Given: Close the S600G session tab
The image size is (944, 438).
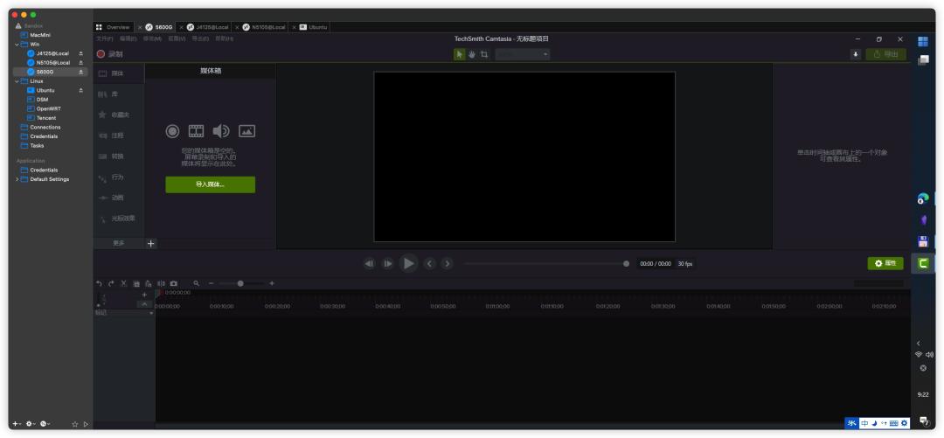Looking at the screenshot, I should (x=140, y=27).
